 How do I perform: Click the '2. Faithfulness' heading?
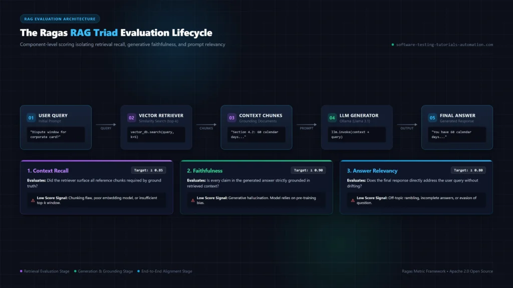pos(205,171)
